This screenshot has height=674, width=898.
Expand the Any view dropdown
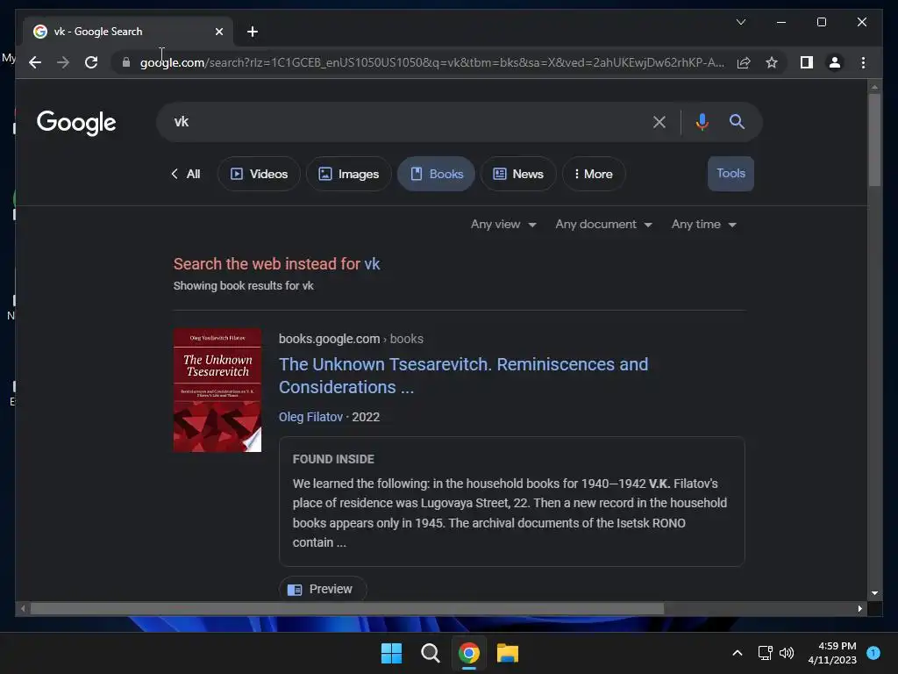pyautogui.click(x=503, y=224)
